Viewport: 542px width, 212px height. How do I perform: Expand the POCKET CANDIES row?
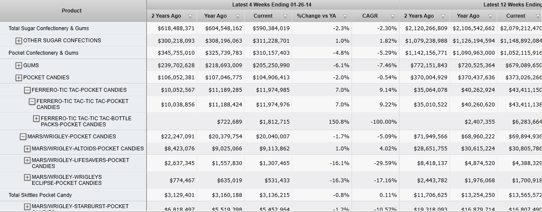pos(19,78)
